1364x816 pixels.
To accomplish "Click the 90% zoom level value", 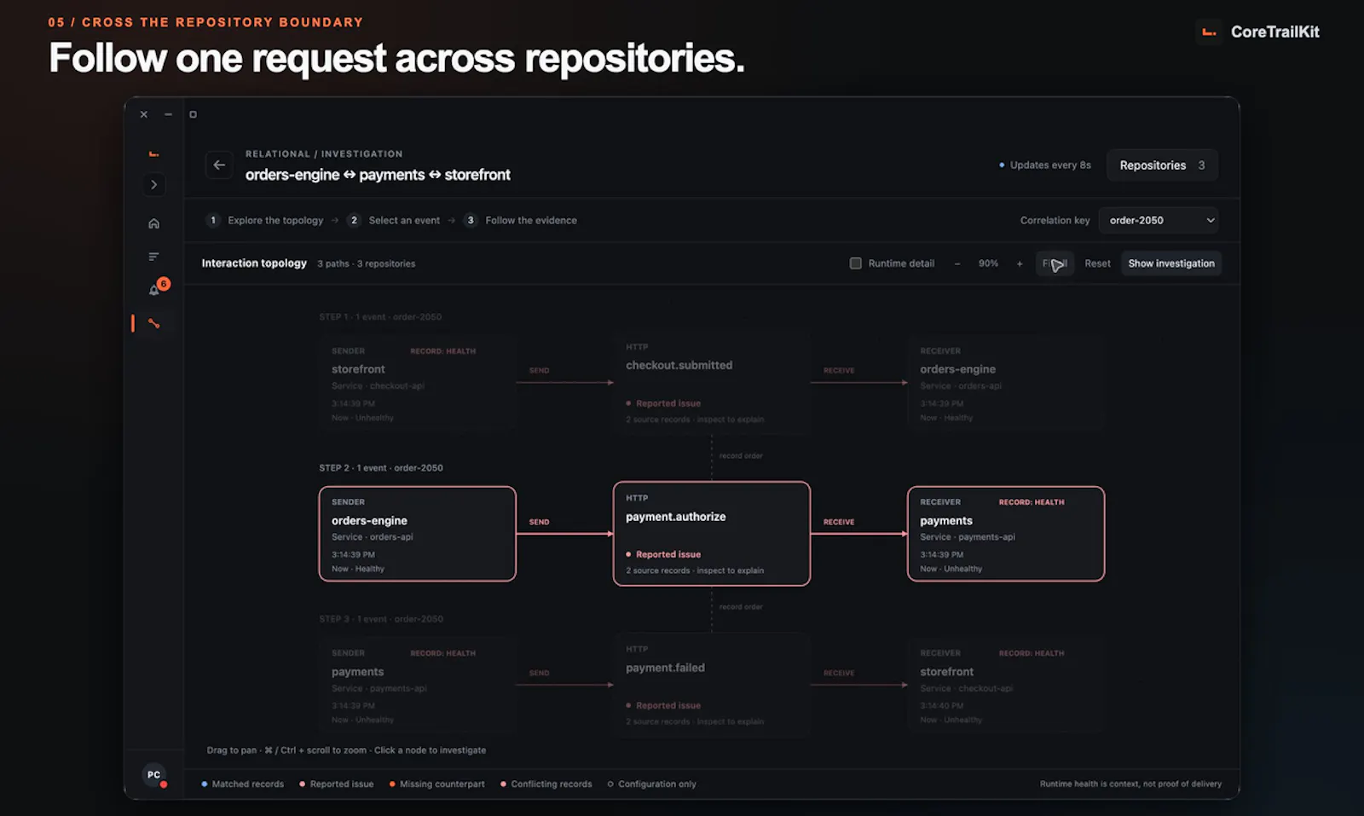I will pos(988,263).
